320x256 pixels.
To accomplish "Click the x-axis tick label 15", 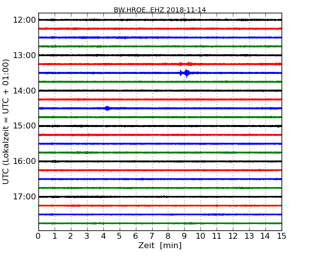I will tap(282, 236).
